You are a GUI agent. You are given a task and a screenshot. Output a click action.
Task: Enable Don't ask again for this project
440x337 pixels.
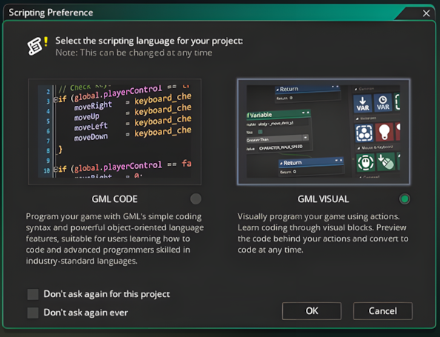tap(33, 294)
